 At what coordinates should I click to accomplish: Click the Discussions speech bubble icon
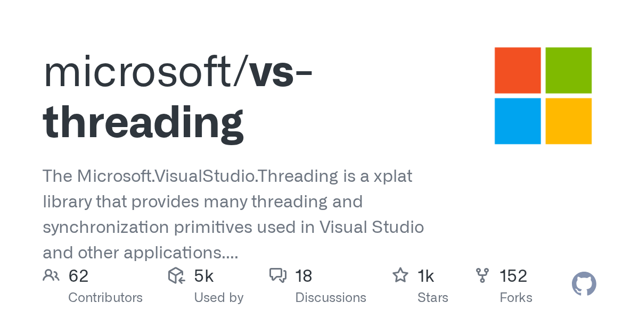click(x=278, y=275)
